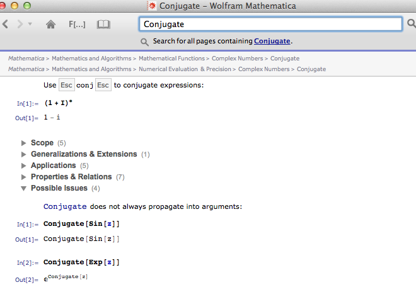The width and height of the screenshot is (416, 297).
Task: Click Properties & Relations heading
Action: coord(71,177)
